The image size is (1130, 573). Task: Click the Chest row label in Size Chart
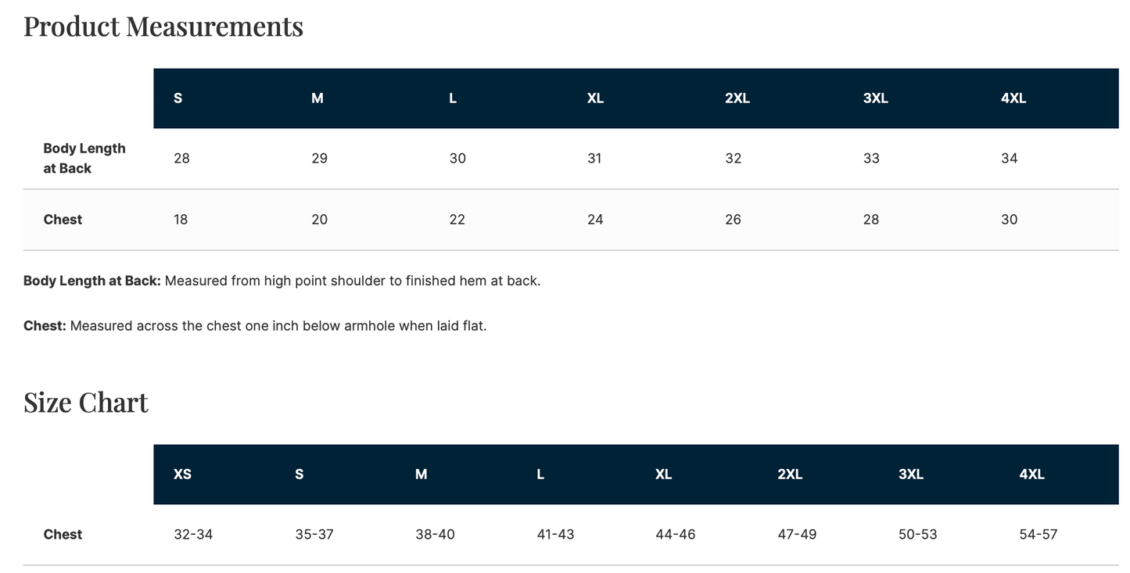coord(63,535)
